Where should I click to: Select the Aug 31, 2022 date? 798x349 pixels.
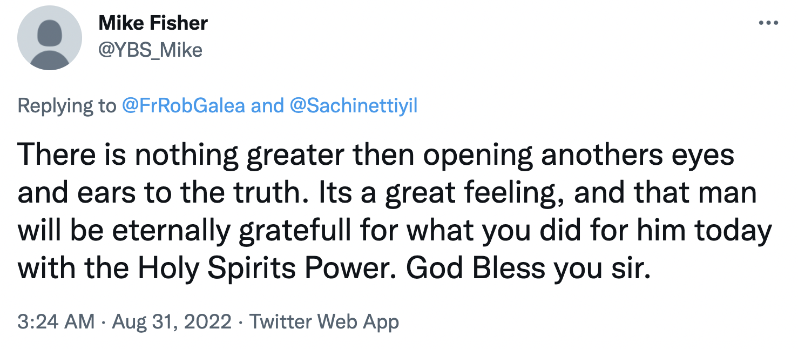(x=172, y=322)
